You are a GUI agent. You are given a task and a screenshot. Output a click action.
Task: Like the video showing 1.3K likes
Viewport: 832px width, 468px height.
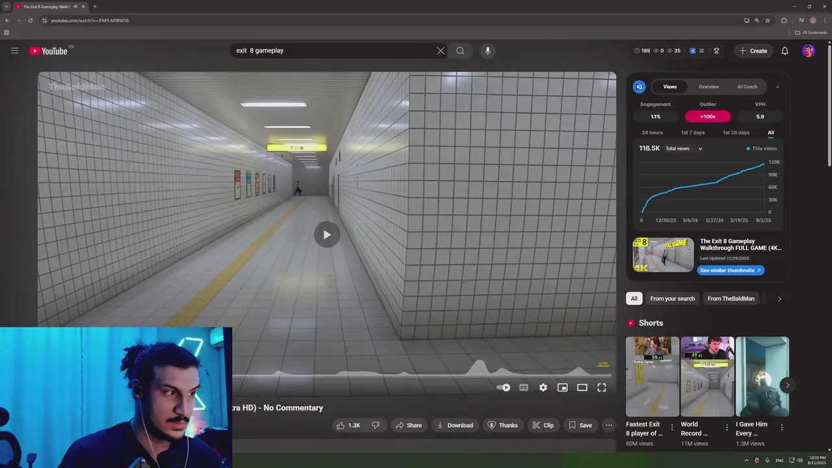[x=348, y=425]
